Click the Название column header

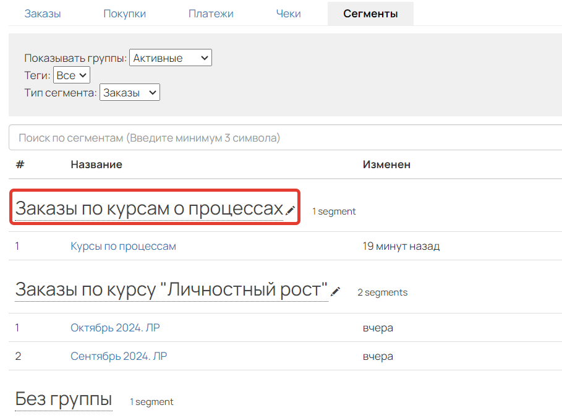[x=96, y=164]
